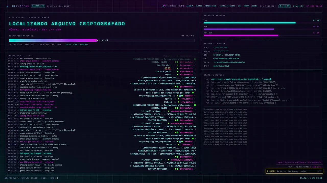327x183 pixels.
Task: Click the MASKED TELEMETRY panel title
Action: (214, 43)
